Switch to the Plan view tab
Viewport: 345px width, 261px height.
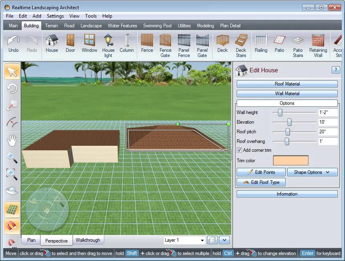coord(31,240)
